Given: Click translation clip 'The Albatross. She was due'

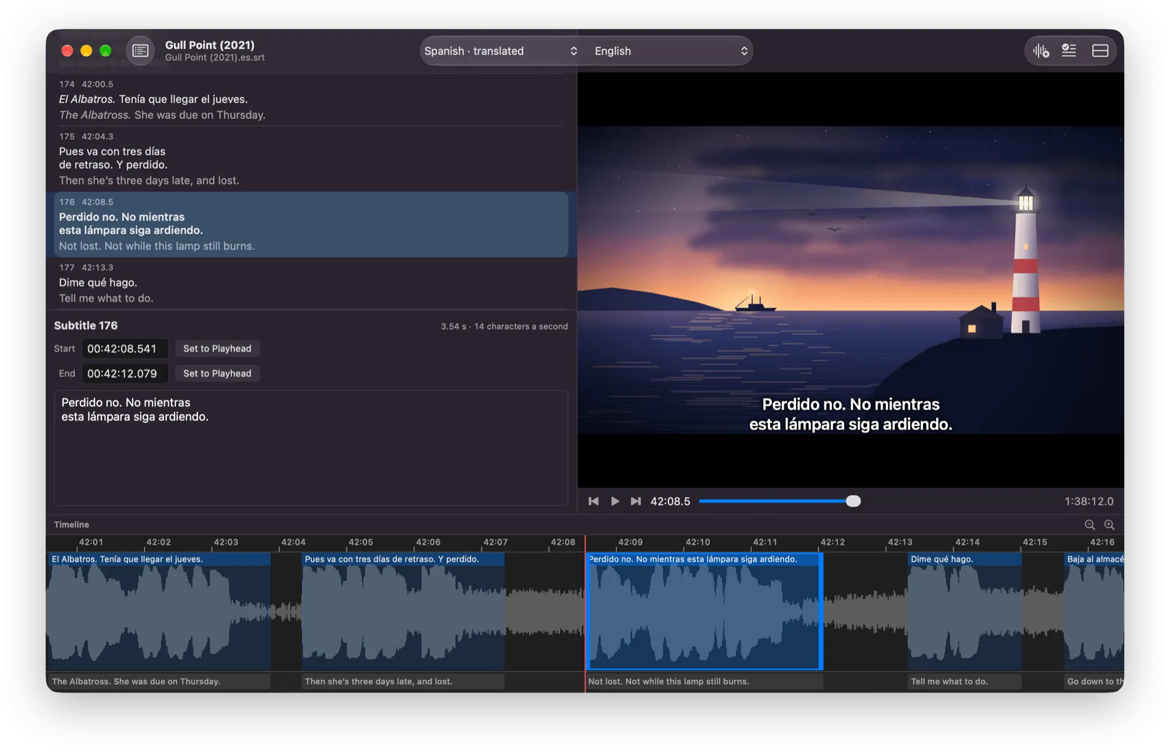Looking at the screenshot, I should coord(159,681).
